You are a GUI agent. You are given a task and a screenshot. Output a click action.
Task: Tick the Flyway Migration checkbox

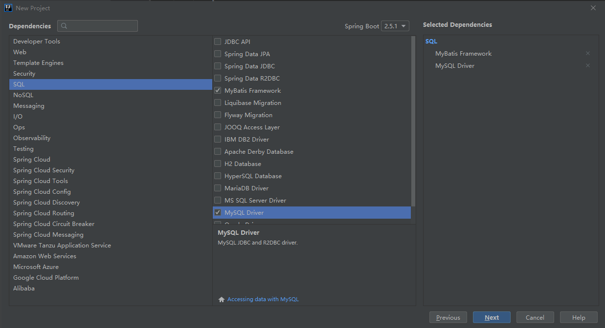(218, 115)
